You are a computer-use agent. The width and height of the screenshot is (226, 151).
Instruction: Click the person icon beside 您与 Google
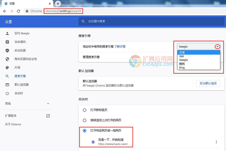pos(7,33)
